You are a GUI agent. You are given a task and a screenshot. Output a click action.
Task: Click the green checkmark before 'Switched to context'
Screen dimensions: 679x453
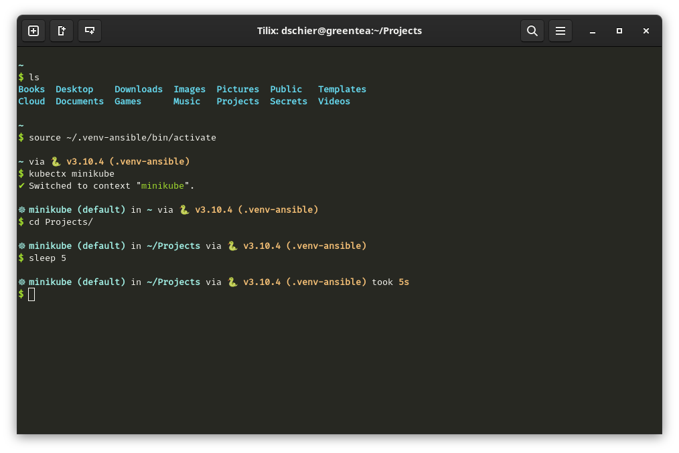point(19,185)
